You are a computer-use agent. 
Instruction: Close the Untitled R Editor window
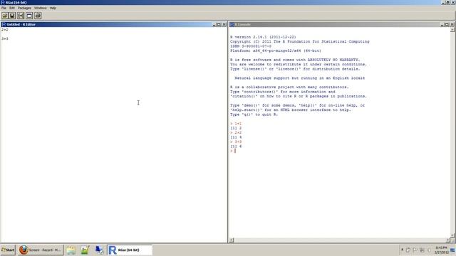click(224, 24)
